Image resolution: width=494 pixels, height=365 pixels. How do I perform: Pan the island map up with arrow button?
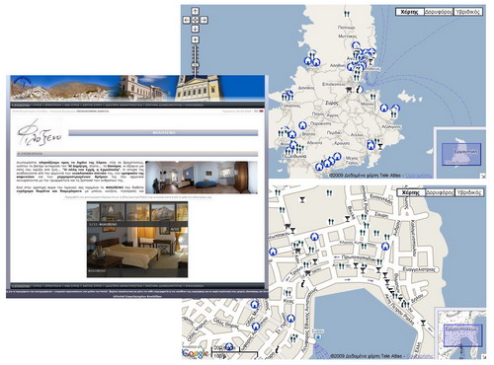[196, 12]
